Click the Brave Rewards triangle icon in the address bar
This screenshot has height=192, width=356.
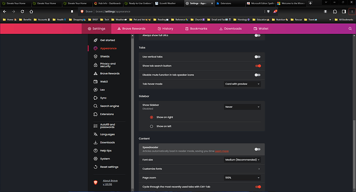pos(275,11)
